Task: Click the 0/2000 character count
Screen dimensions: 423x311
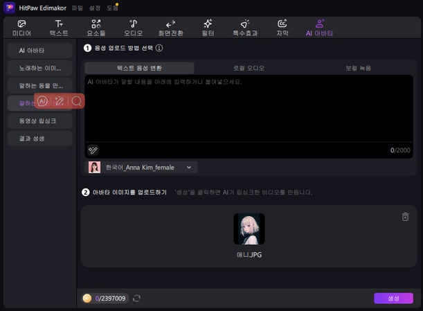Action: pyautogui.click(x=400, y=150)
